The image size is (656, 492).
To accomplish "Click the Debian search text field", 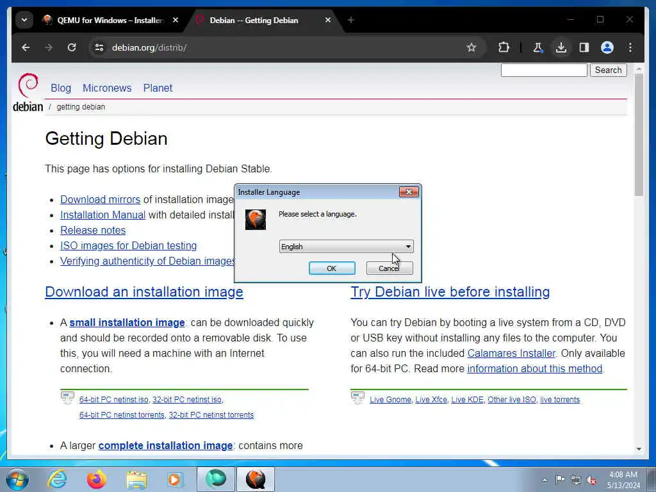I will 544,70.
